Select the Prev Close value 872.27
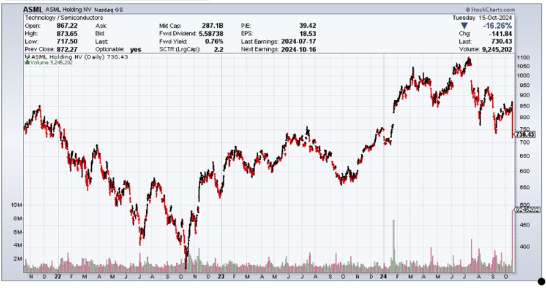 click(67, 49)
